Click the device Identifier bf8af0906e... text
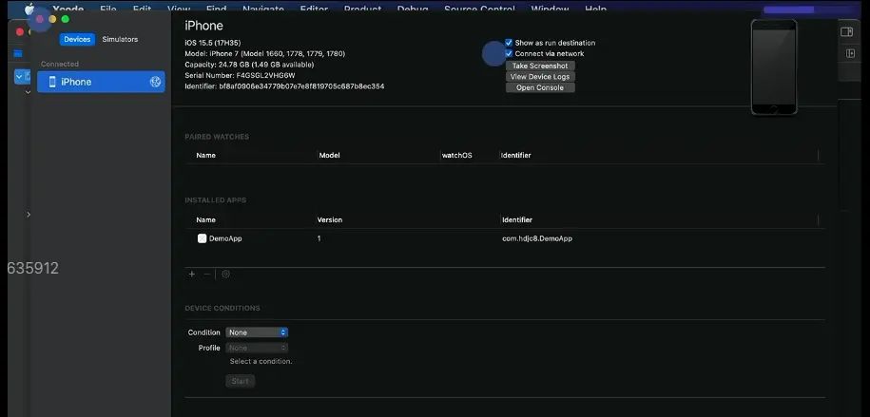Viewport: 870px width, 417px height. click(x=284, y=86)
